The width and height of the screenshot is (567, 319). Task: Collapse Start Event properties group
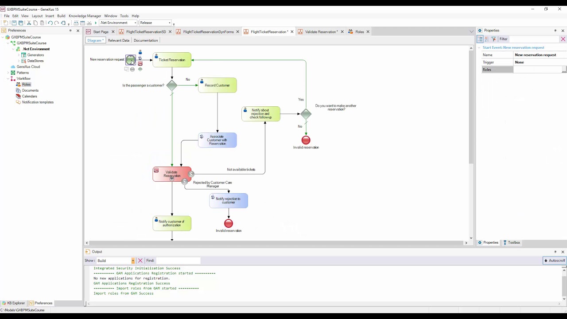pos(479,47)
